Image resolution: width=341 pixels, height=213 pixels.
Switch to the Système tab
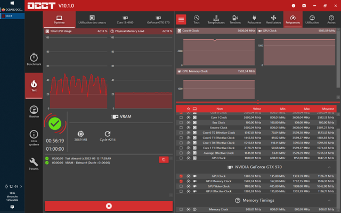coord(59,20)
